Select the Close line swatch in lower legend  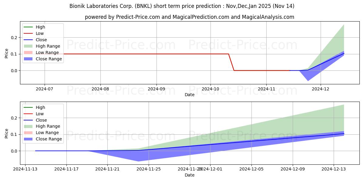[29, 120]
